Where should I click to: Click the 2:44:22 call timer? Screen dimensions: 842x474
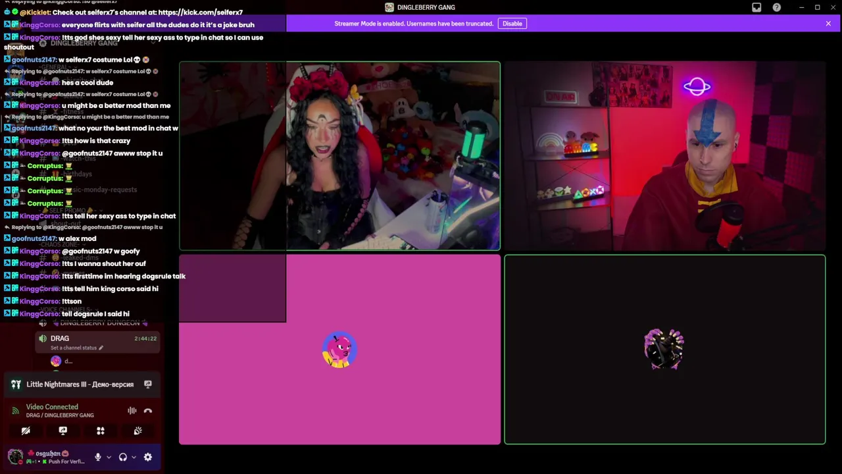pyautogui.click(x=145, y=338)
